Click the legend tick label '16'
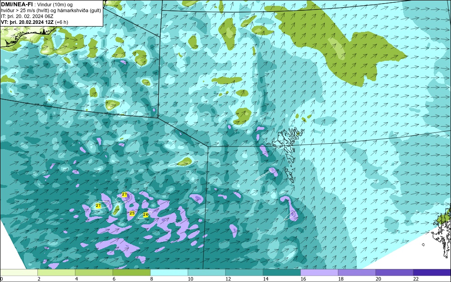Screen dimensions: 451x282 tap(303, 279)
